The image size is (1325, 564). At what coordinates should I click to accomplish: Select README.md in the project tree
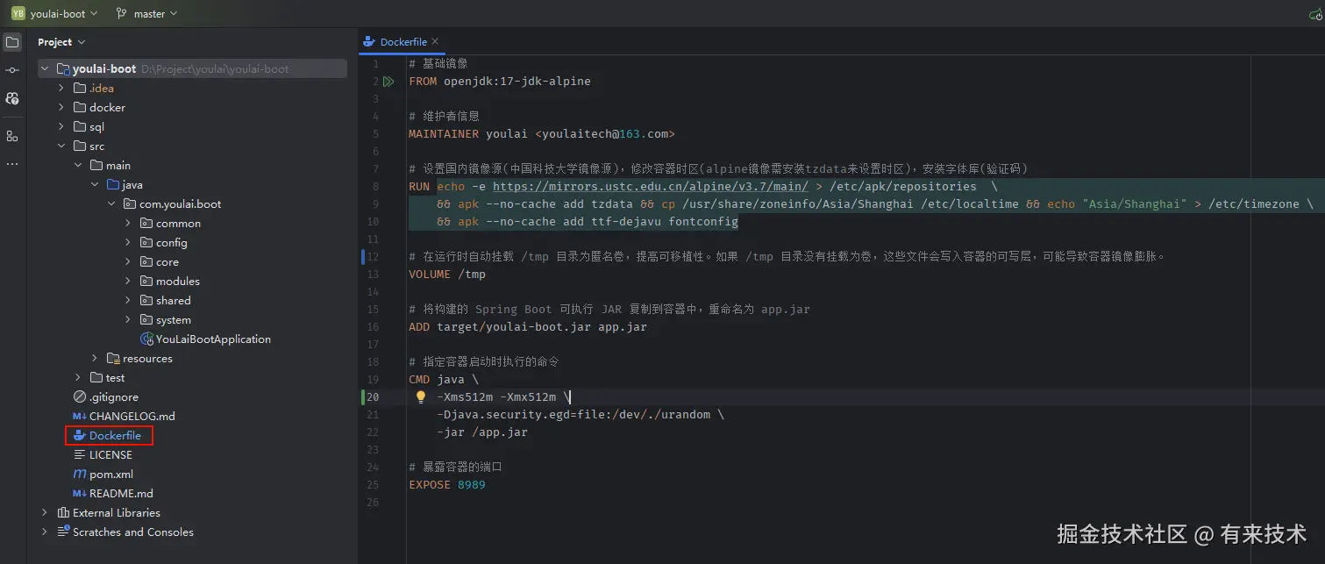[121, 494]
